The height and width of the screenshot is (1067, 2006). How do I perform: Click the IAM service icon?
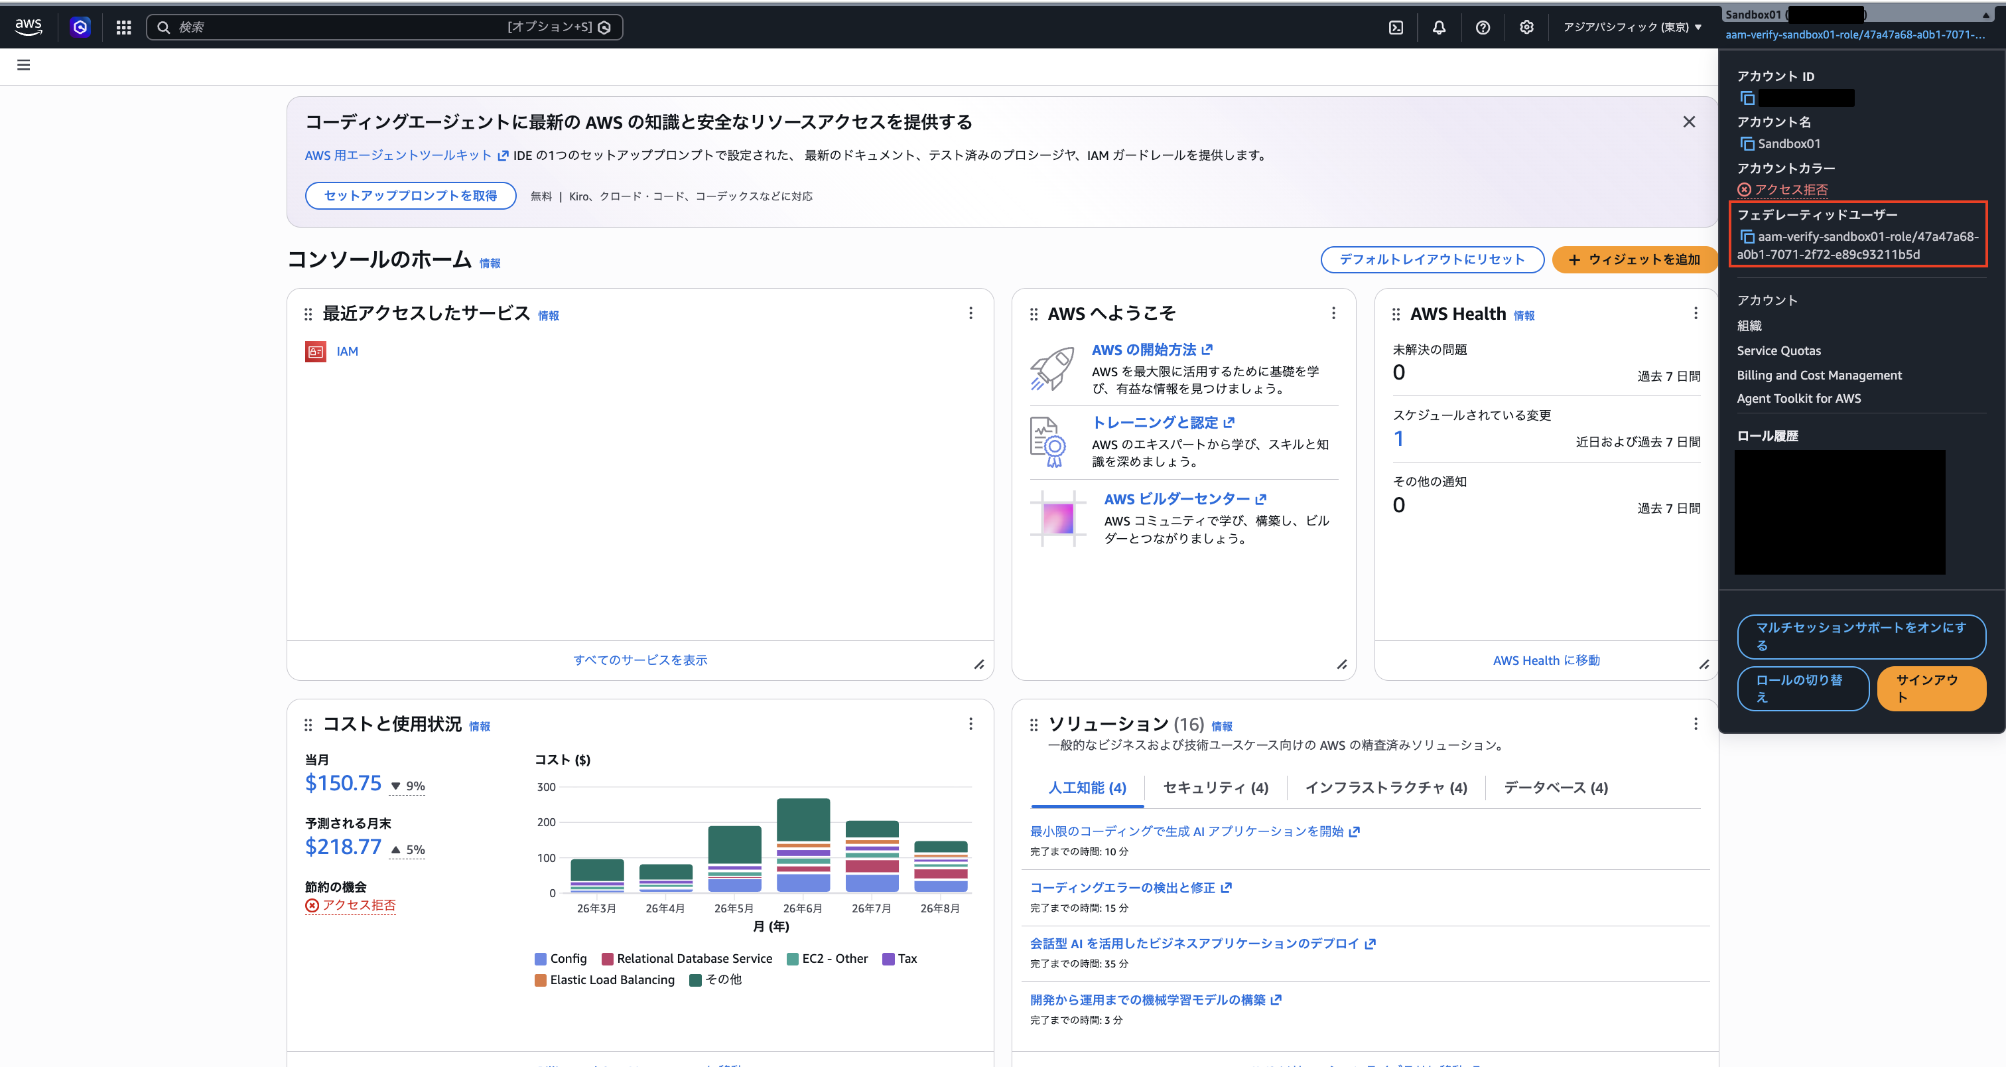pos(315,351)
